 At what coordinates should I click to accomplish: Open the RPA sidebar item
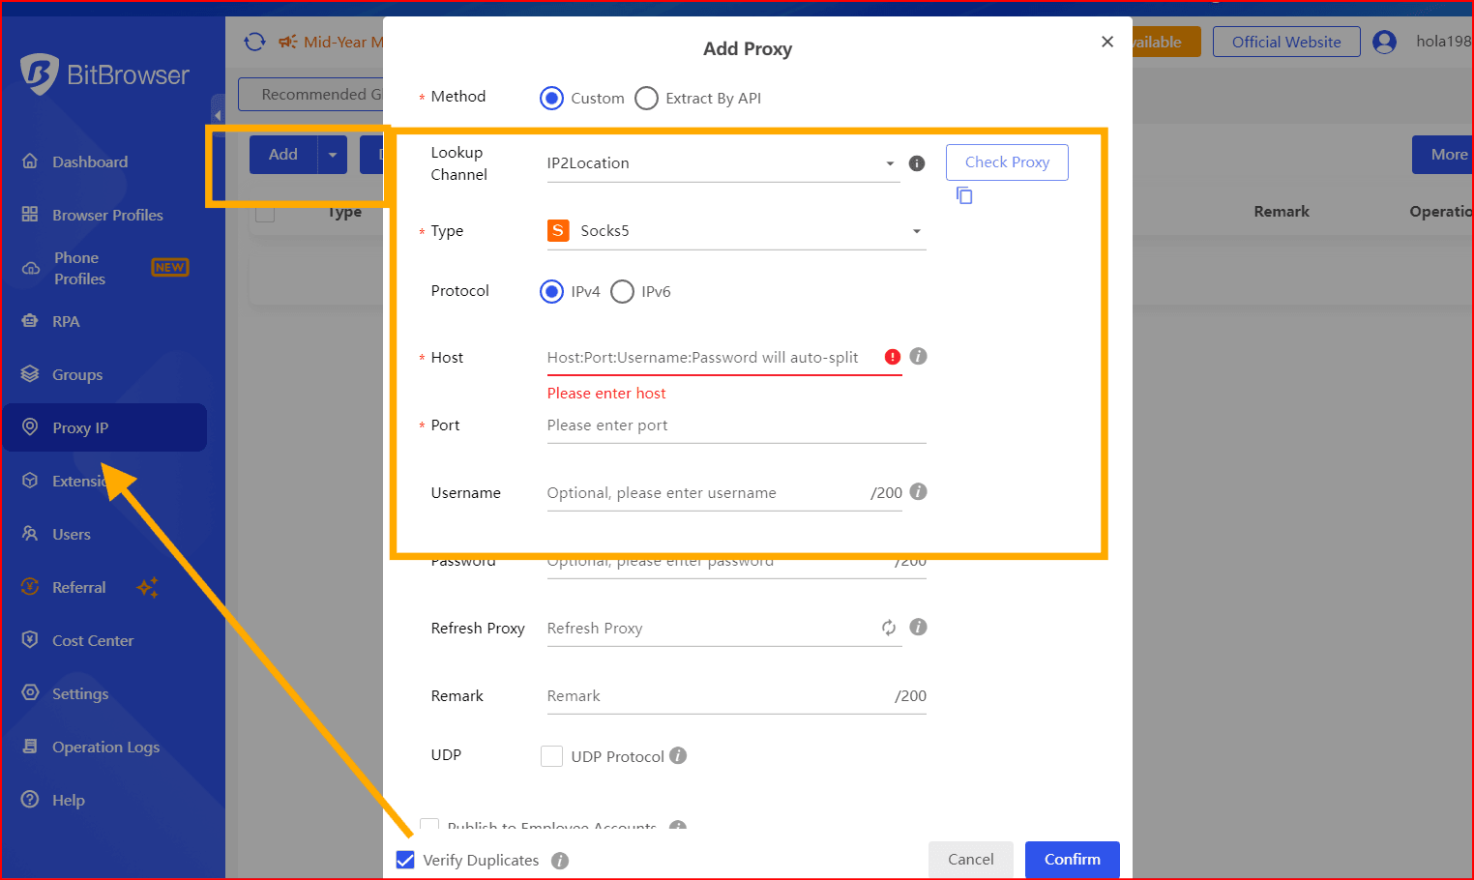66,321
